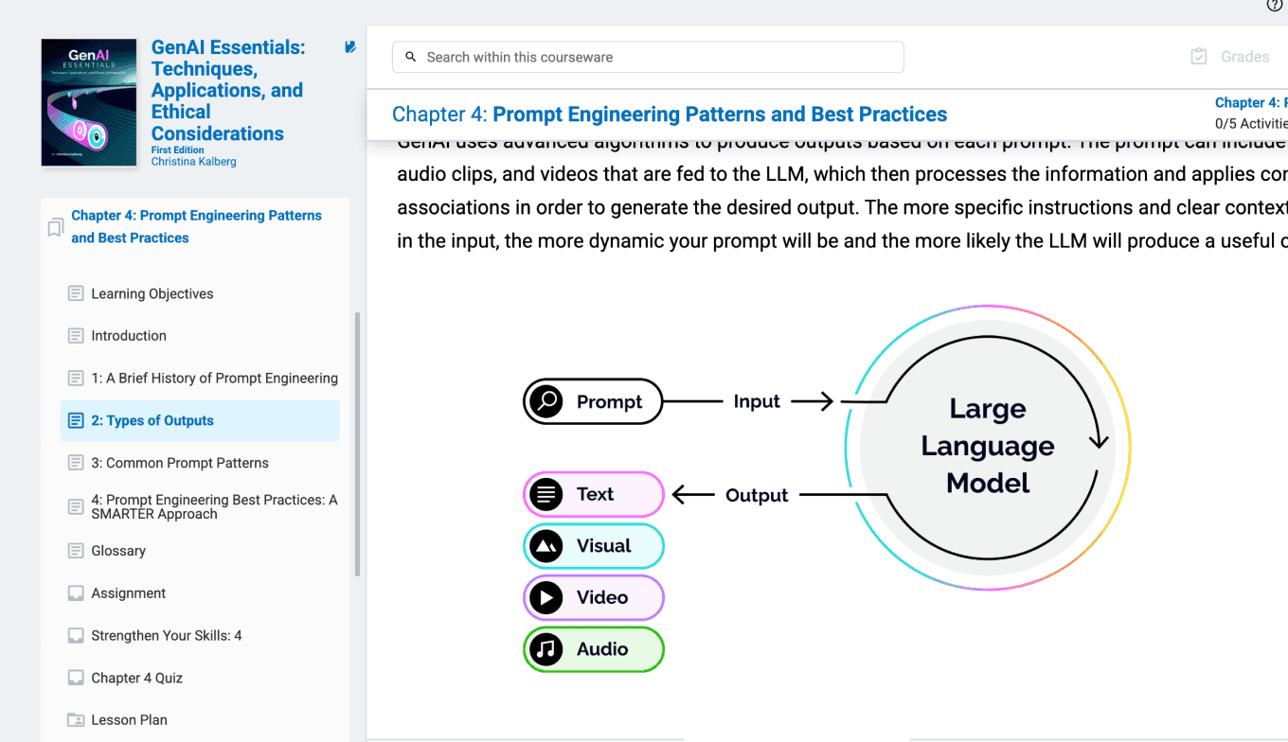Click the First Edition label
This screenshot has height=742, width=1288.
pos(176,150)
